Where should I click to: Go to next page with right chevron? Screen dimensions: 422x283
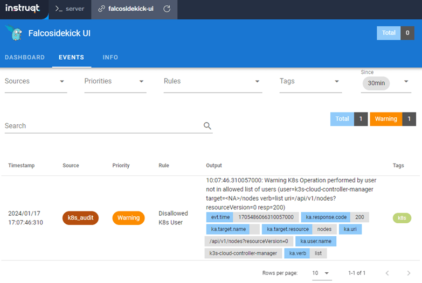click(x=409, y=273)
